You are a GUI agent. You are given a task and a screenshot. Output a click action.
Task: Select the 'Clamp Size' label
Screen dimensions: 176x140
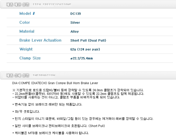coord(30,58)
